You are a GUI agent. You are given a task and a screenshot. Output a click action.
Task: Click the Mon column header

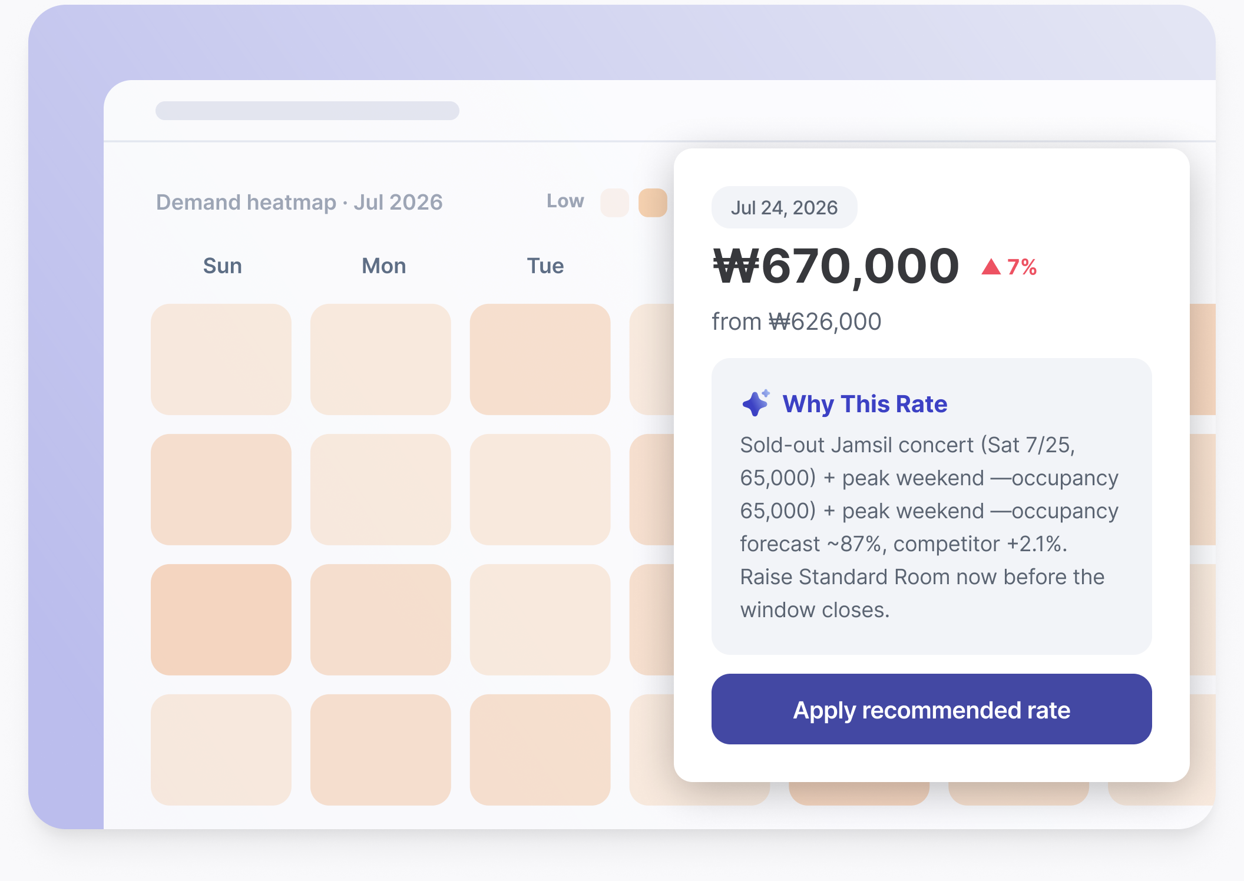click(383, 266)
